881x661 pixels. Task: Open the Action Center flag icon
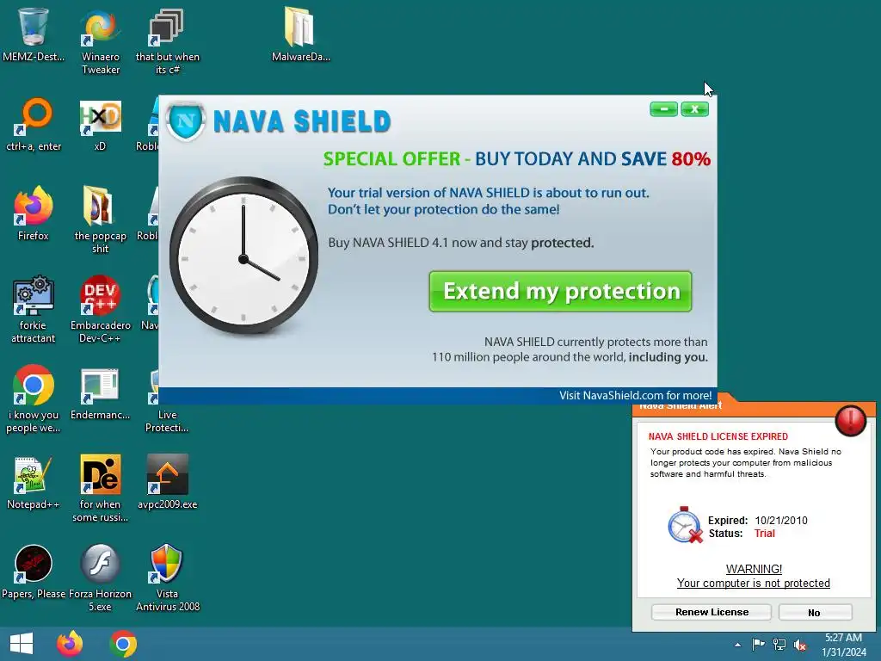[759, 644]
